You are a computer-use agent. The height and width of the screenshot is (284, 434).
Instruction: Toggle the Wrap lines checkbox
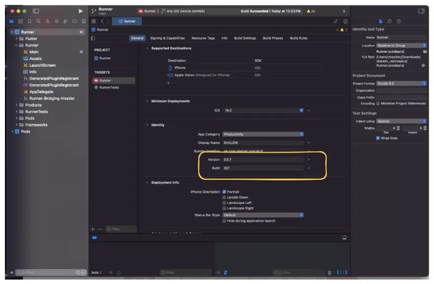pyautogui.click(x=378, y=138)
